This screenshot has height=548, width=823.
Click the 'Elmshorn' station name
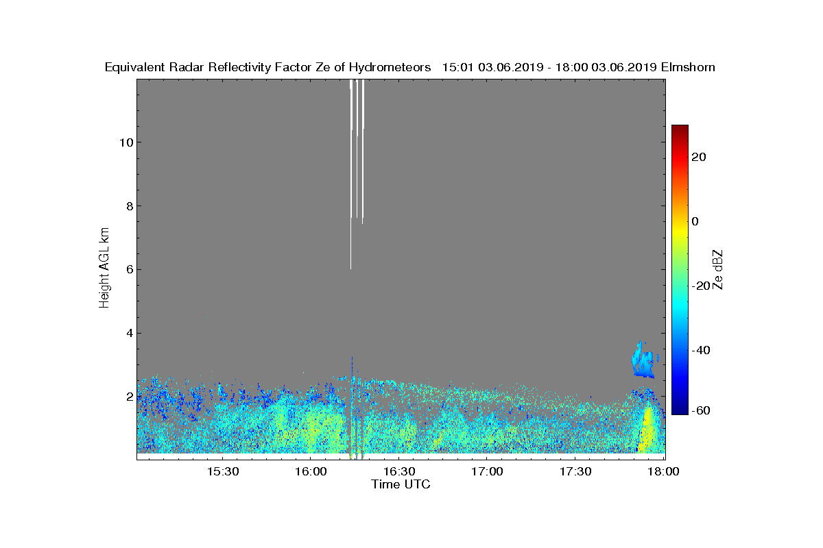coord(688,67)
